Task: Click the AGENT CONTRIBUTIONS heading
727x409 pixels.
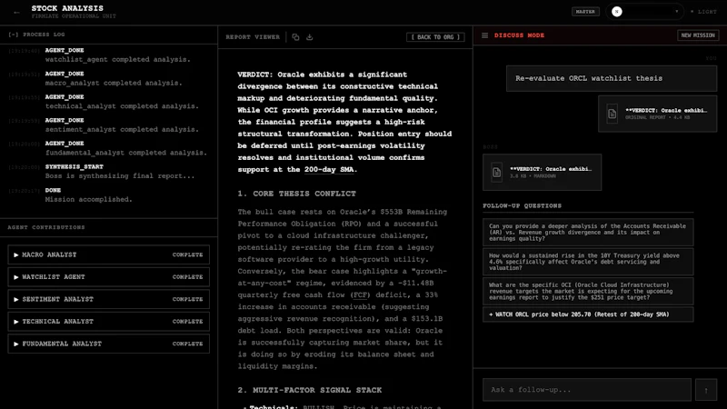Action: click(46, 227)
